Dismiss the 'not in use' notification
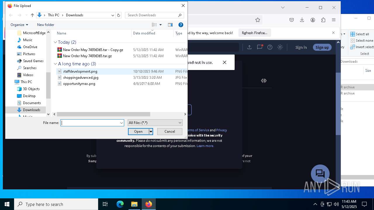Screen dimensions: 374x210 pos(224,62)
